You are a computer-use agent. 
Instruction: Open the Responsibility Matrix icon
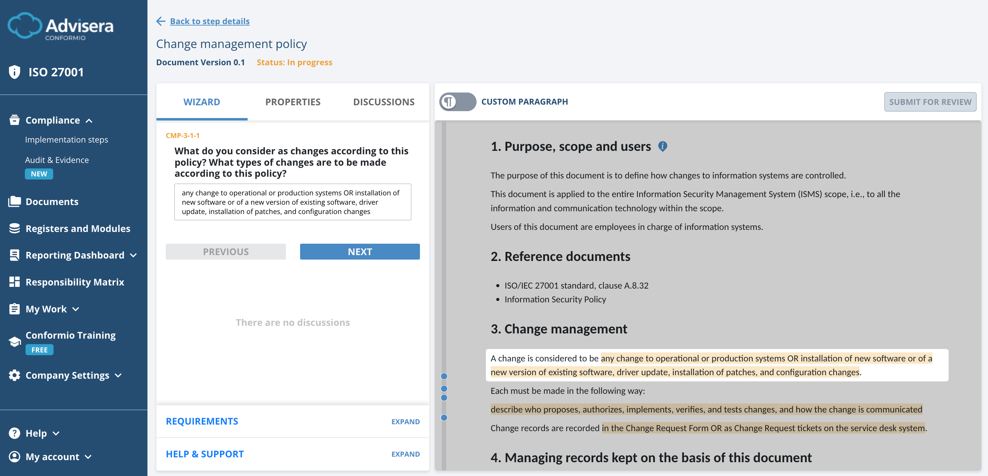(14, 282)
